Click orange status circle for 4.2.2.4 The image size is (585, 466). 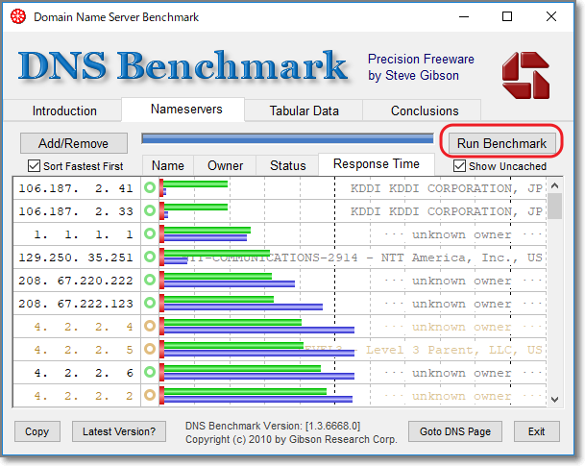150,327
